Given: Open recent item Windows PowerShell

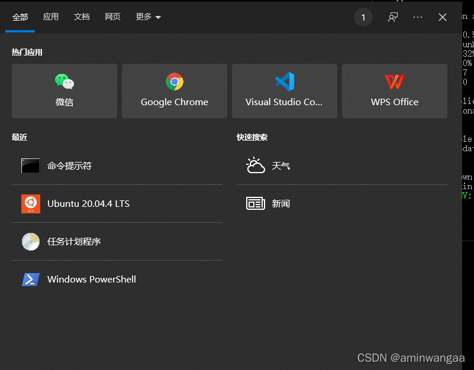Looking at the screenshot, I should tap(117, 280).
